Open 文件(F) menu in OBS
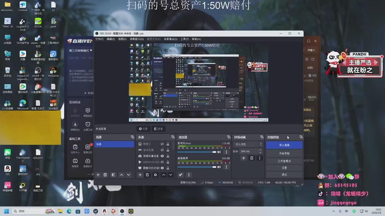Image resolution: width=385 pixels, height=216 pixels. click(99, 39)
